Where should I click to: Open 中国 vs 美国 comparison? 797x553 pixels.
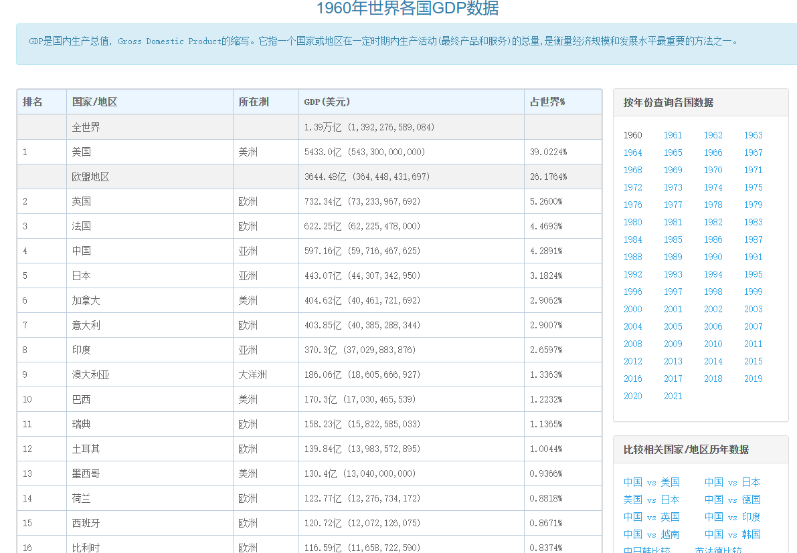(651, 482)
